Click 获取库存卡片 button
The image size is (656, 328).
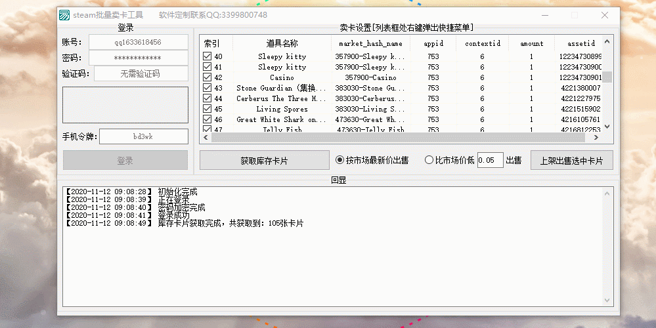click(x=265, y=161)
